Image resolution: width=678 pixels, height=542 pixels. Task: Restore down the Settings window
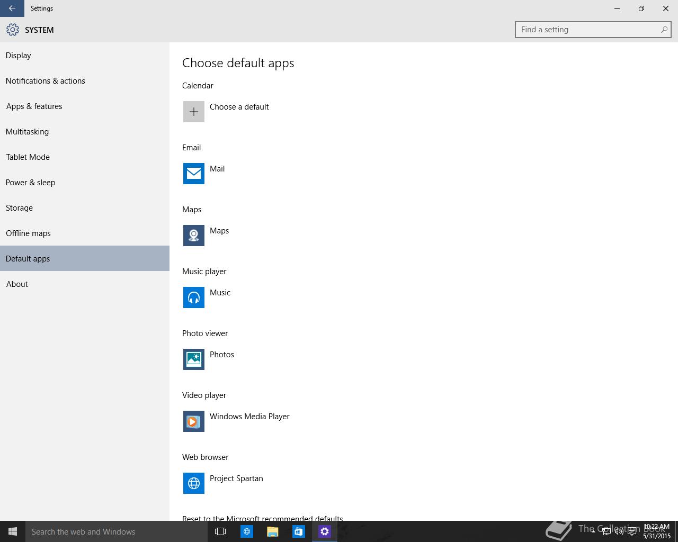641,8
